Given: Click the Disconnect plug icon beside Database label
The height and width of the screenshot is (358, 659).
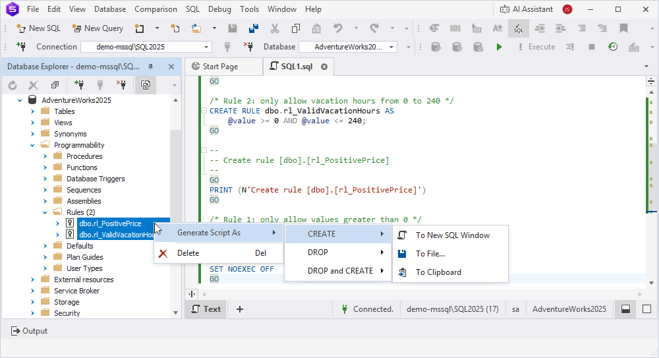Looking at the screenshot, I should (x=248, y=47).
